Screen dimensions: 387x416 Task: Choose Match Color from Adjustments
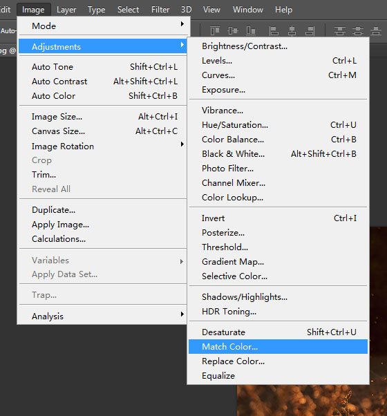278,346
